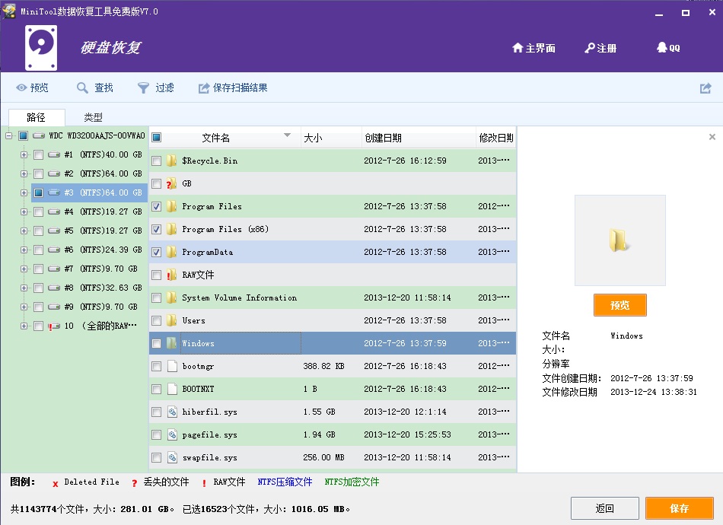Select partition #9 (NTFS)9.70 GB
This screenshot has height=525, width=723.
[x=100, y=307]
